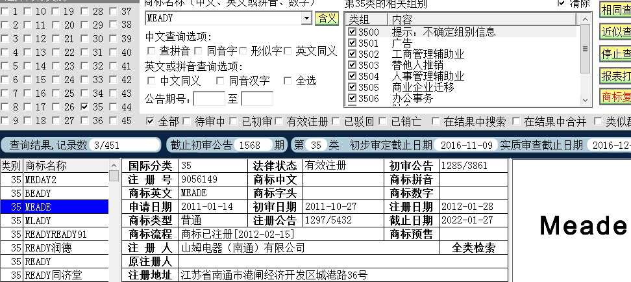Click the results list scrollbar thumb

pos(114,175)
